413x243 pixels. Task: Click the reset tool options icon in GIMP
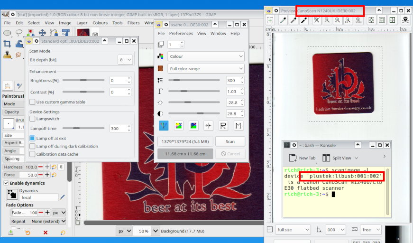(x=63, y=233)
